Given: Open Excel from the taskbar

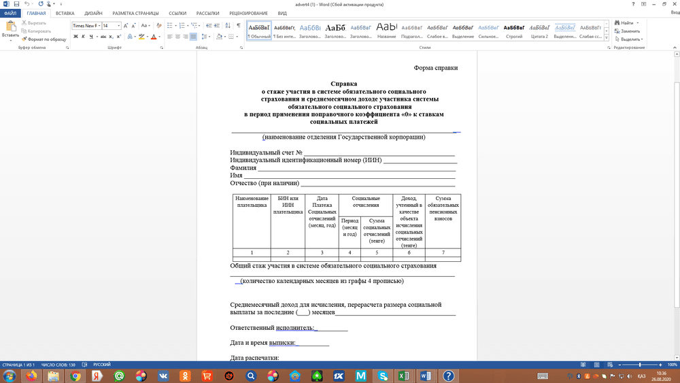Looking at the screenshot, I should (403, 376).
